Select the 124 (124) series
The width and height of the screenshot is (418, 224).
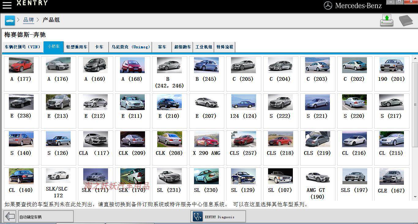tap(244, 111)
